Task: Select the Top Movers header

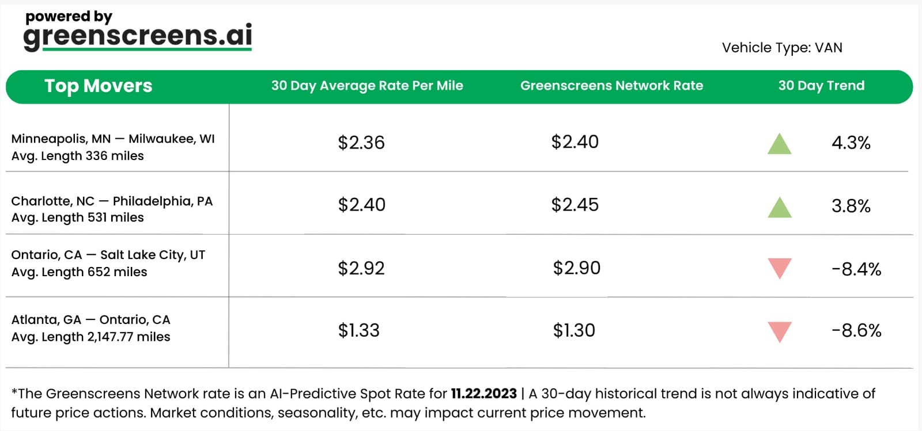Action: (x=98, y=86)
